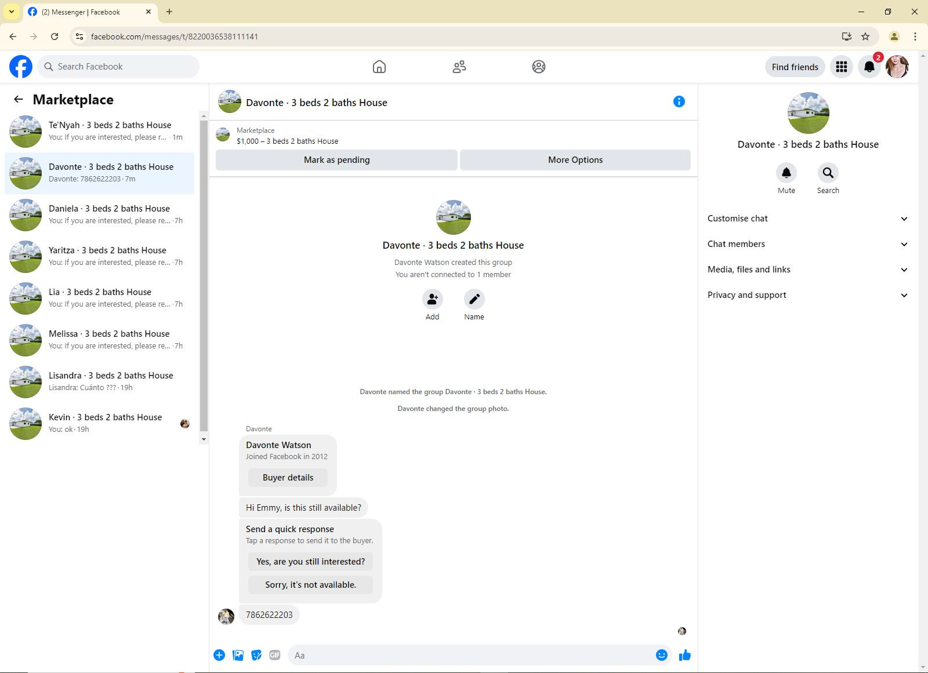Click the message bubble '7862622203'
The height and width of the screenshot is (673, 928).
point(269,615)
